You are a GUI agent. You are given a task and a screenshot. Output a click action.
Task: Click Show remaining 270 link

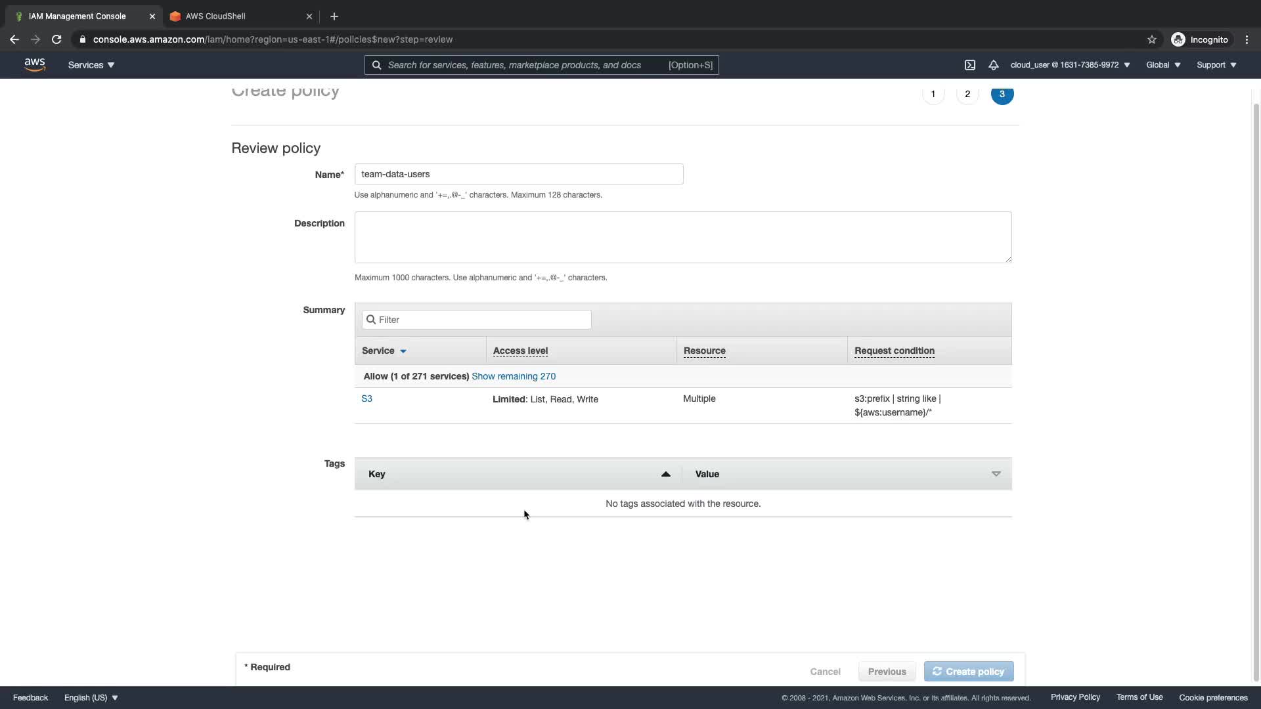click(514, 376)
